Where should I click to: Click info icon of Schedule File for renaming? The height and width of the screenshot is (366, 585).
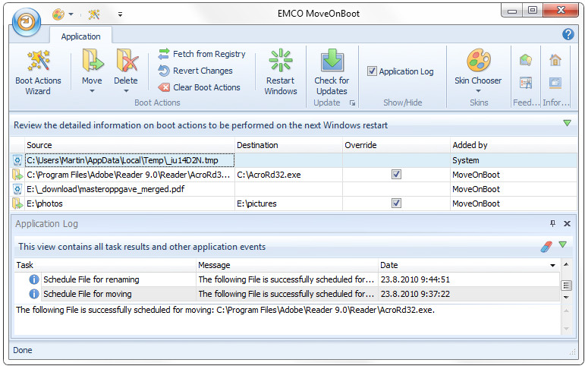coord(34,279)
